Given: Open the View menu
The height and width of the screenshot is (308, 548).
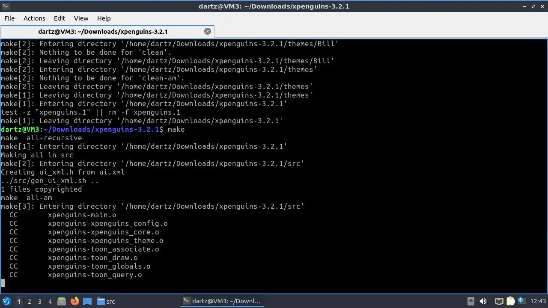Looking at the screenshot, I should pos(81,18).
